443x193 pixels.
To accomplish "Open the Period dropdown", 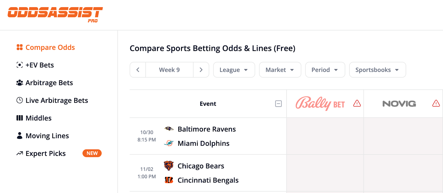I will [325, 70].
